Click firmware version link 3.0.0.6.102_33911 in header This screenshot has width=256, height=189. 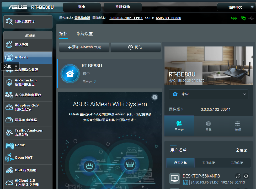tap(126, 18)
